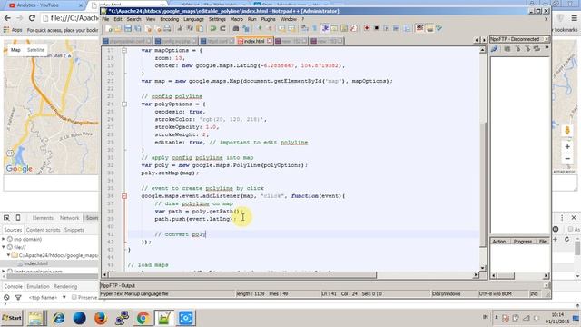This screenshot has width=581, height=327.
Task: Zoom in the right map with plus
Action: (x=567, y=147)
